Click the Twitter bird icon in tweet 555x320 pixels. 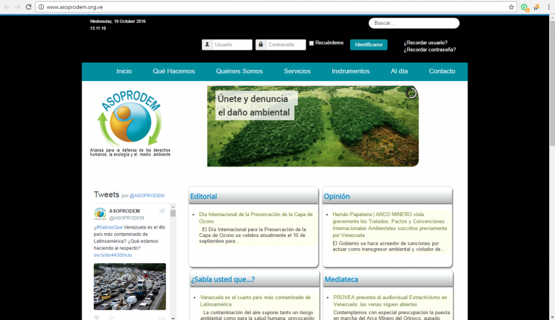[x=162, y=211]
